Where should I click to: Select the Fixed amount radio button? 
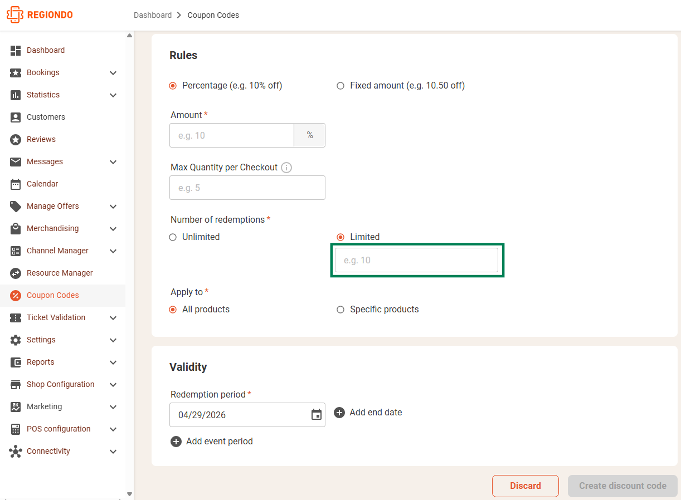pyautogui.click(x=340, y=86)
